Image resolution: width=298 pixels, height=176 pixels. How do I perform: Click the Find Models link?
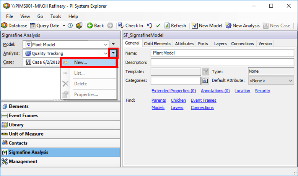pos(158,108)
